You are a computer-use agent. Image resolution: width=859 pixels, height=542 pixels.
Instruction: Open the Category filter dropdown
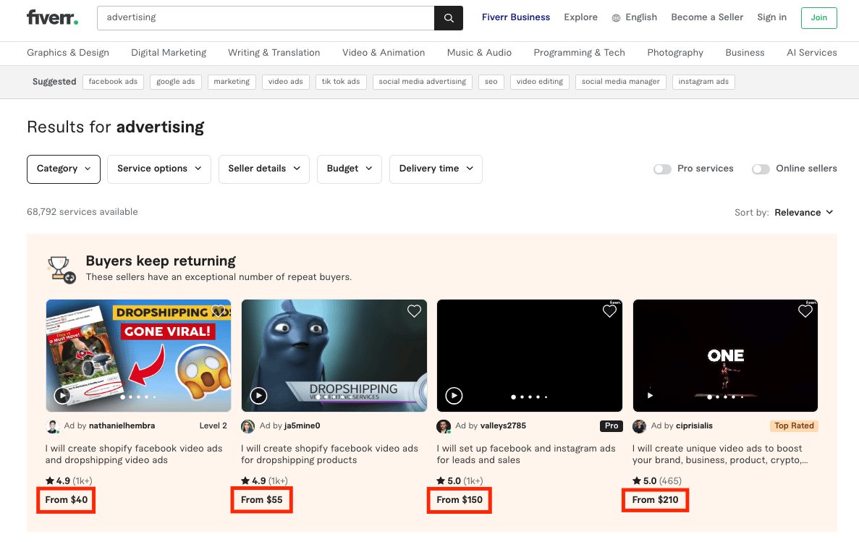coord(64,169)
